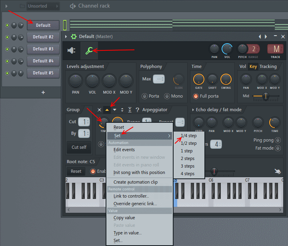Click the Channel rack speaker icon
288x246 pixels.
(x=73, y=6)
